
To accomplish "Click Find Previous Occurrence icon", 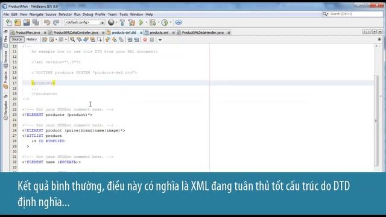I will (79, 40).
